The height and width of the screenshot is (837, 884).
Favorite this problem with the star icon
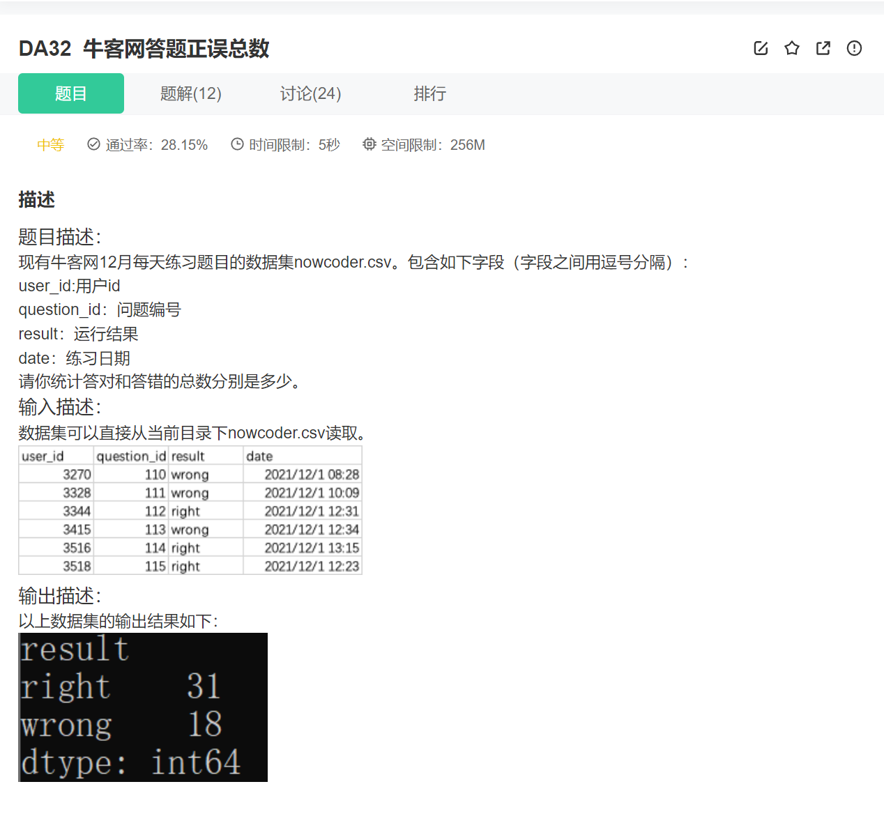(x=792, y=48)
